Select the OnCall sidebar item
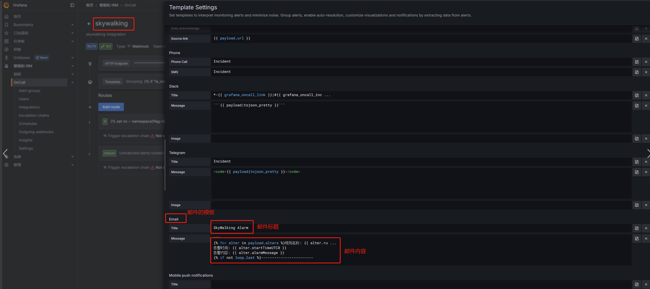 (x=39, y=82)
